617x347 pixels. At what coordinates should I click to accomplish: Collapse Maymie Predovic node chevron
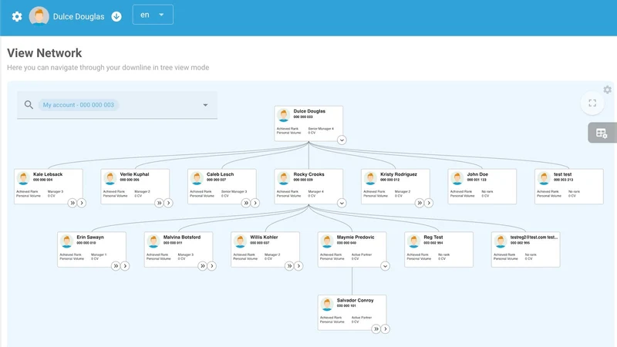(385, 266)
